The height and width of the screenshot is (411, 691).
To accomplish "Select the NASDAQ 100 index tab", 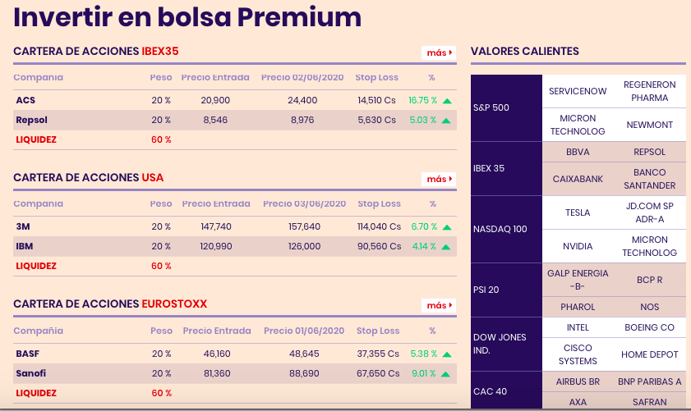I will pos(500,229).
